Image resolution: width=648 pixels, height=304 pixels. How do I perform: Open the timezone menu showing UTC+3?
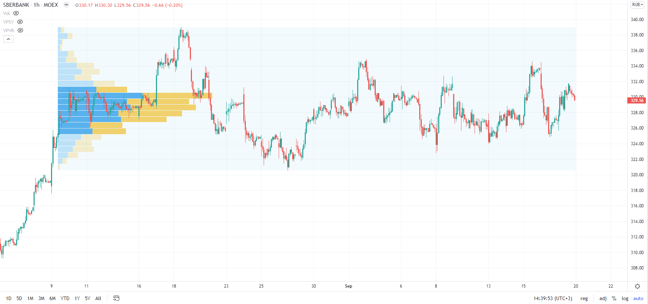(553, 298)
